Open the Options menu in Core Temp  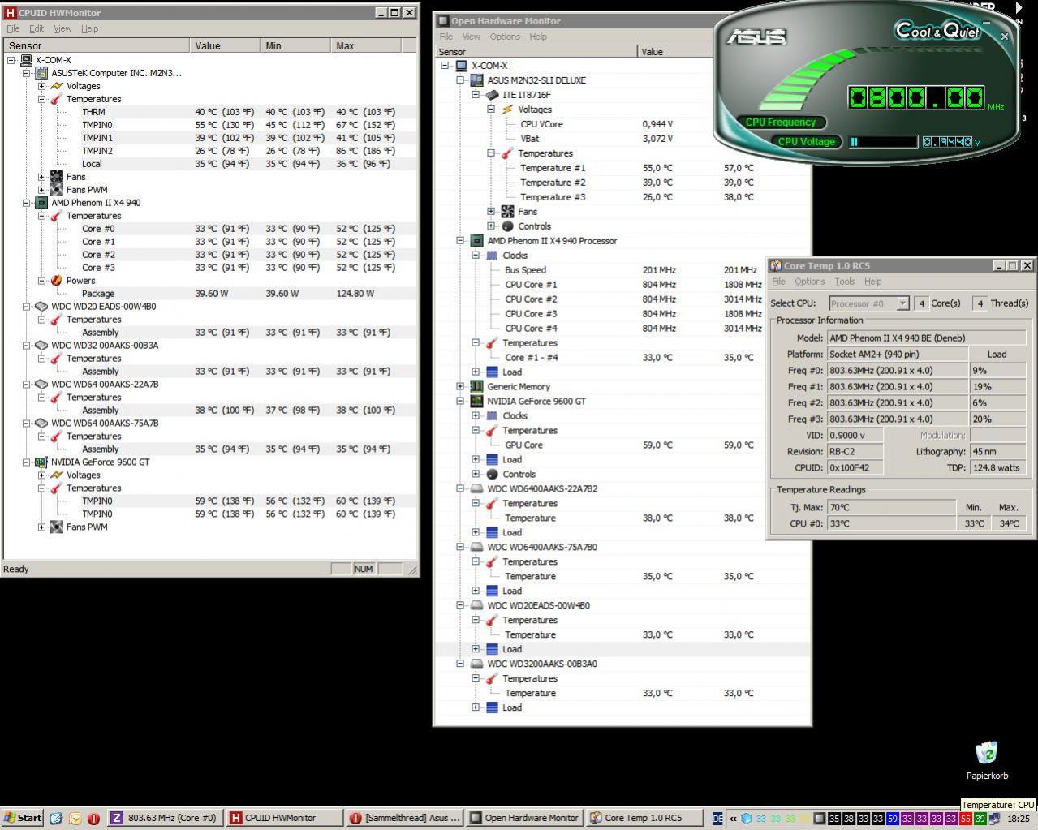809,282
